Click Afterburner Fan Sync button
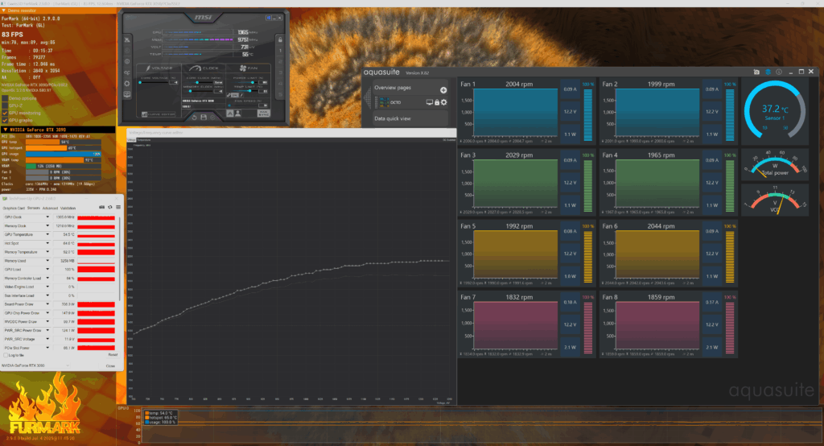Viewport: 824px width, 446px height. tap(264, 113)
